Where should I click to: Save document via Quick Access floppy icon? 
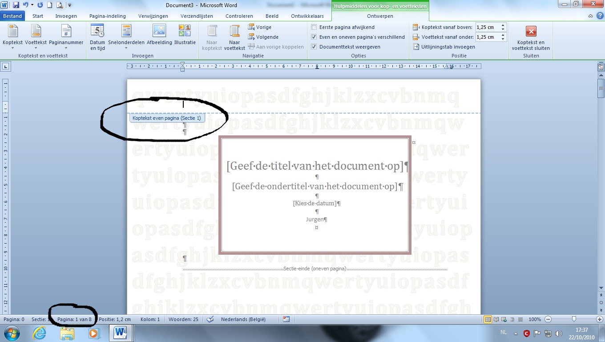pyautogui.click(x=16, y=5)
